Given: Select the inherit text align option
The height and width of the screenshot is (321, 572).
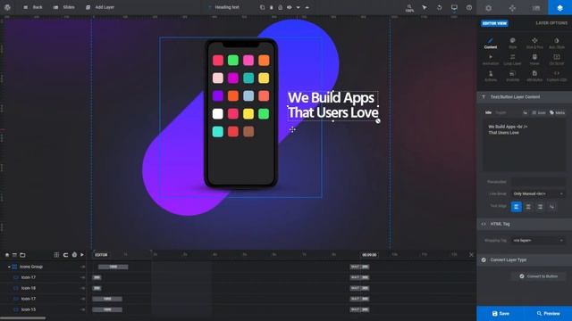Looking at the screenshot, I should click(552, 207).
